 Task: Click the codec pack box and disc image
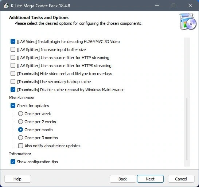click(x=188, y=22)
